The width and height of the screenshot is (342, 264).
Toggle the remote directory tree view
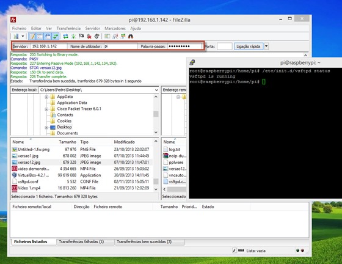[48, 37]
